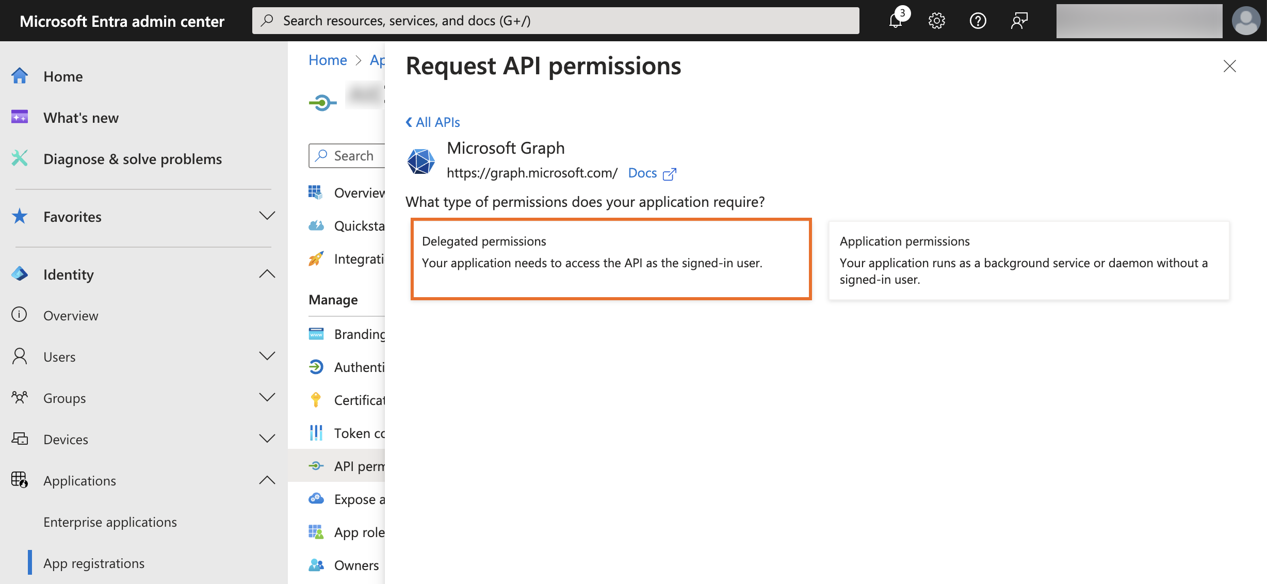Select the Token configuration icon

point(316,432)
